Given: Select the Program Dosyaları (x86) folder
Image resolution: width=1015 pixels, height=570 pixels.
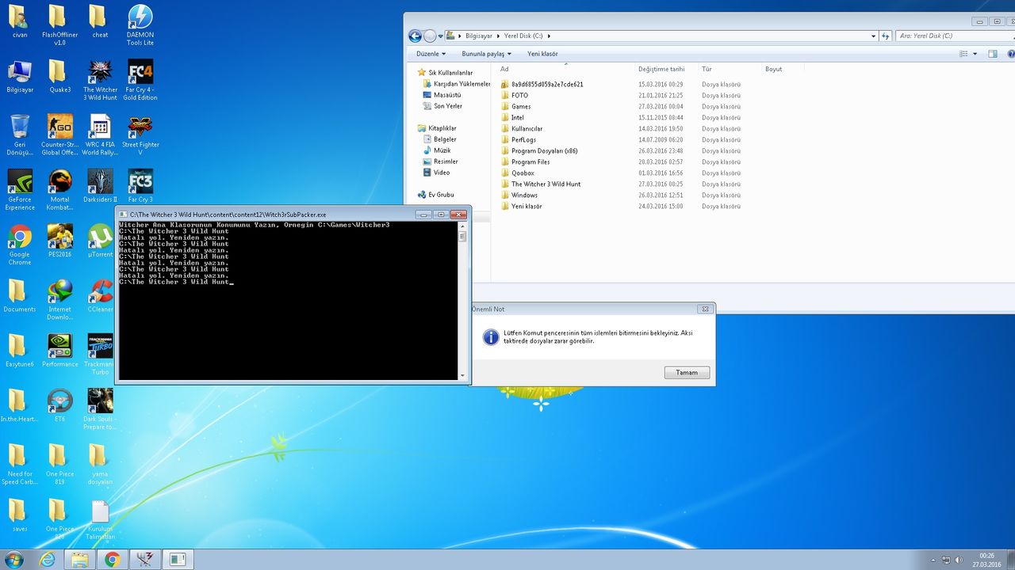Looking at the screenshot, I should [x=622, y=150].
